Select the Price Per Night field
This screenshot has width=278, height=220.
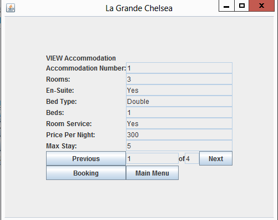179,134
